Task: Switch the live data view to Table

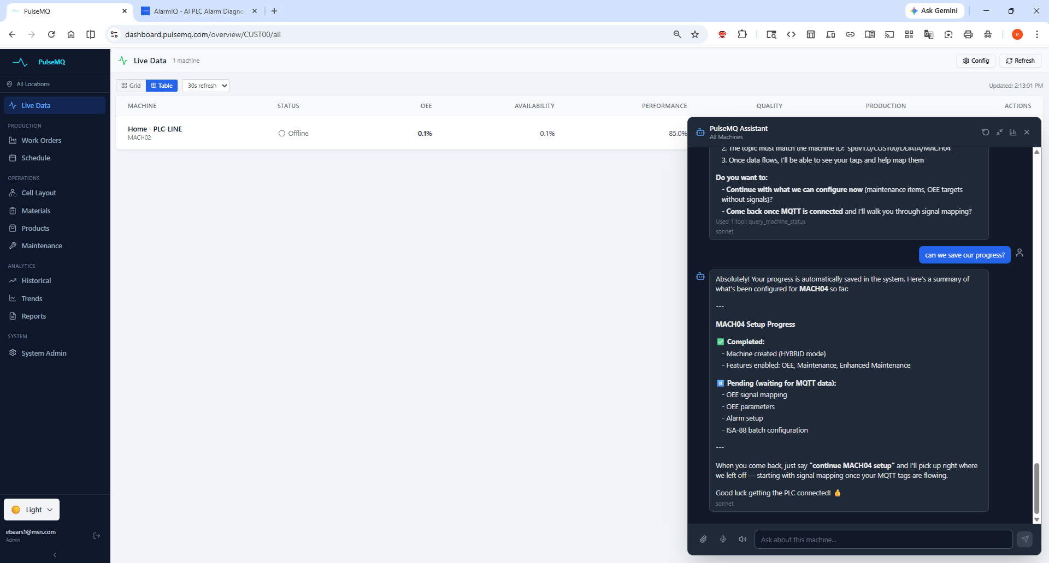Action: [162, 86]
